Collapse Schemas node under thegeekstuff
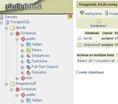 [x=11, y=90]
